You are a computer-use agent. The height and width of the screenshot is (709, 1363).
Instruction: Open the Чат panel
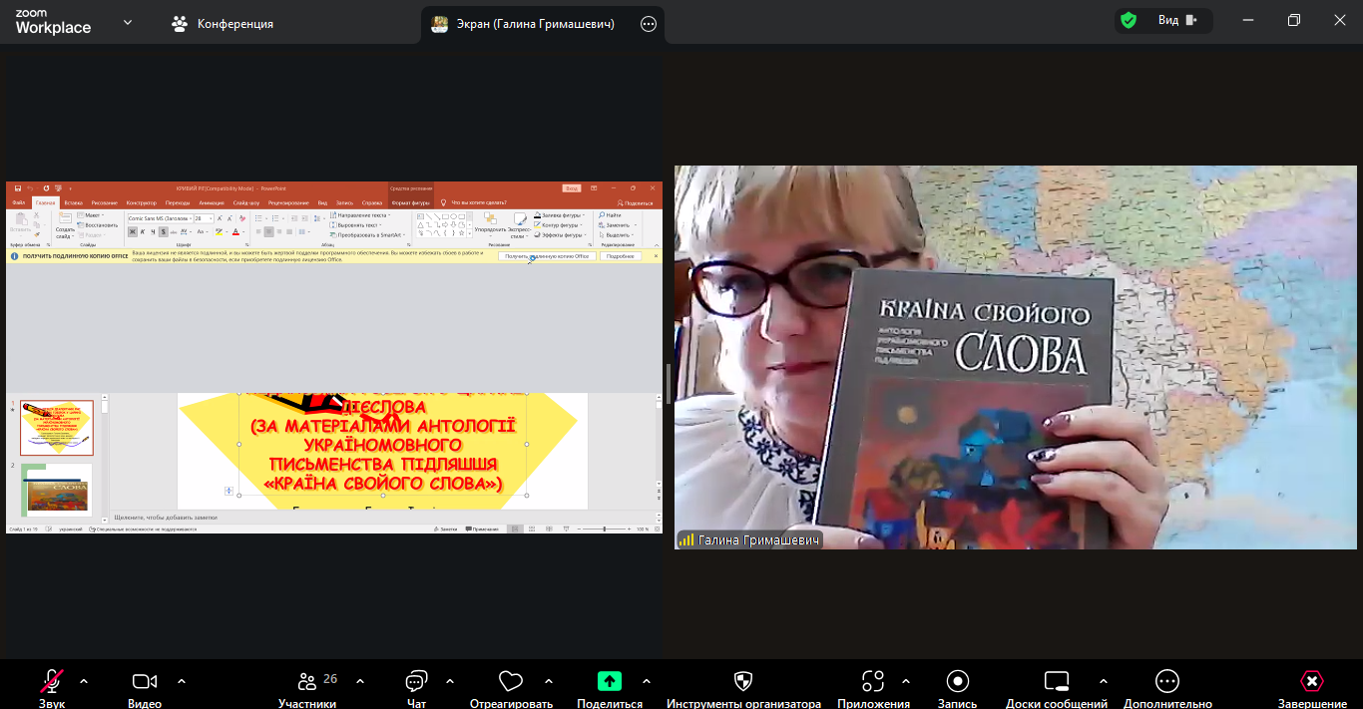(416, 682)
